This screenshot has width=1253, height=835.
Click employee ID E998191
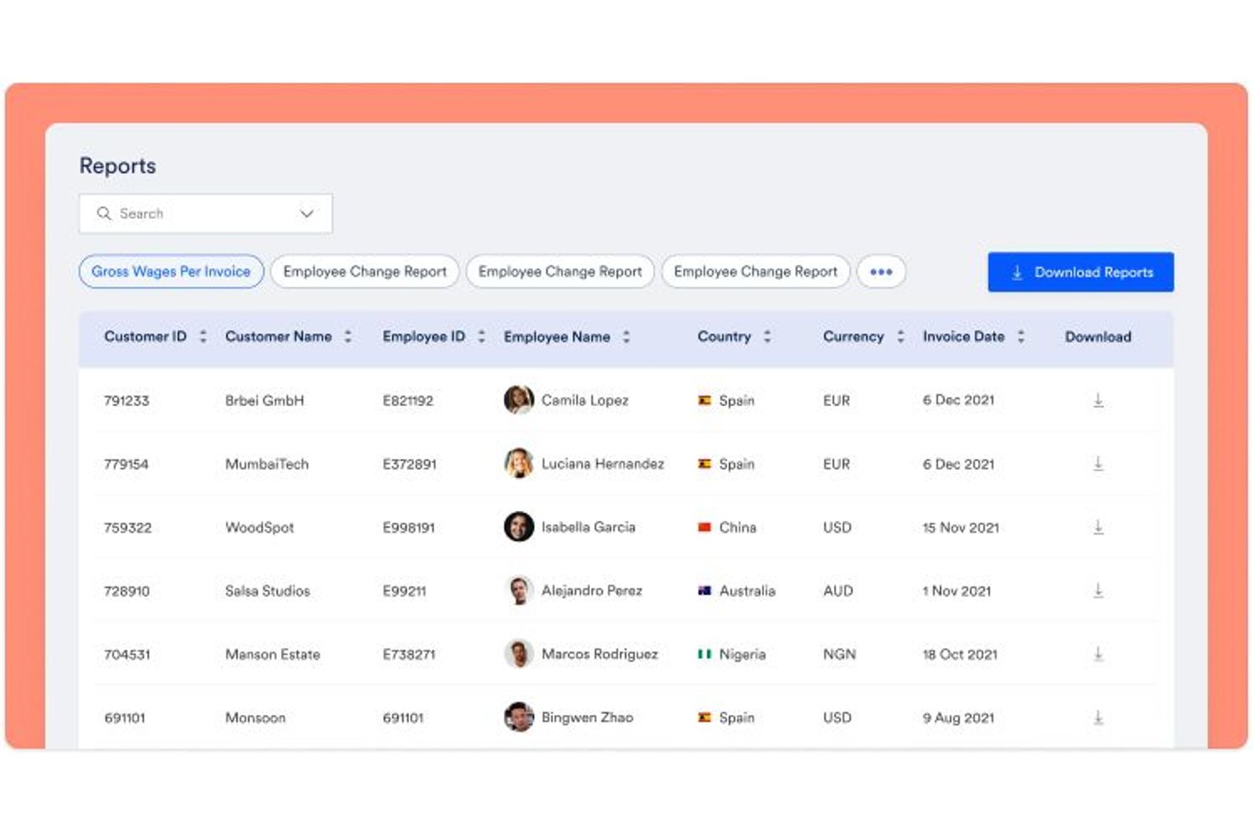[408, 527]
